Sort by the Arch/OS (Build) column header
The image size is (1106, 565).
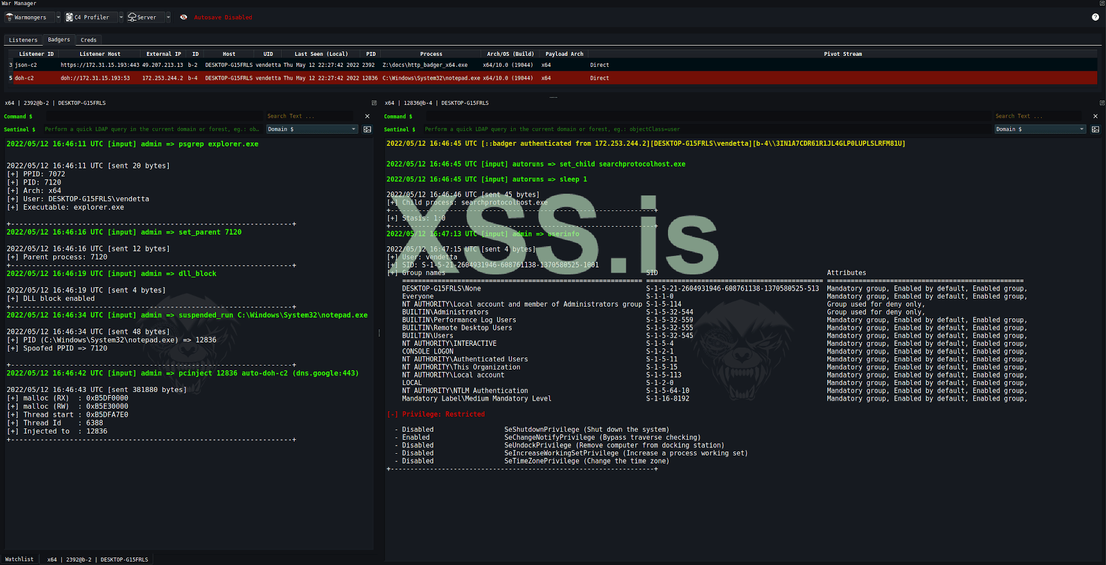pos(511,54)
